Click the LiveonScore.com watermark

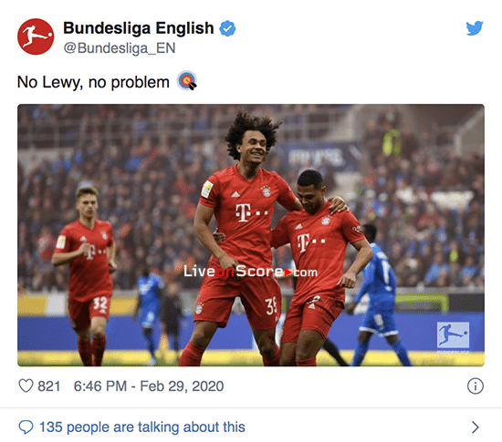click(251, 272)
